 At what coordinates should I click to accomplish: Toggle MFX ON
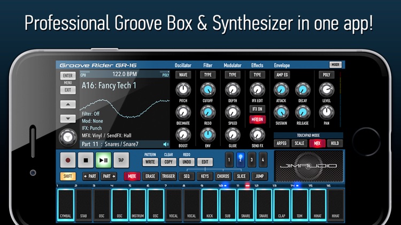click(257, 119)
